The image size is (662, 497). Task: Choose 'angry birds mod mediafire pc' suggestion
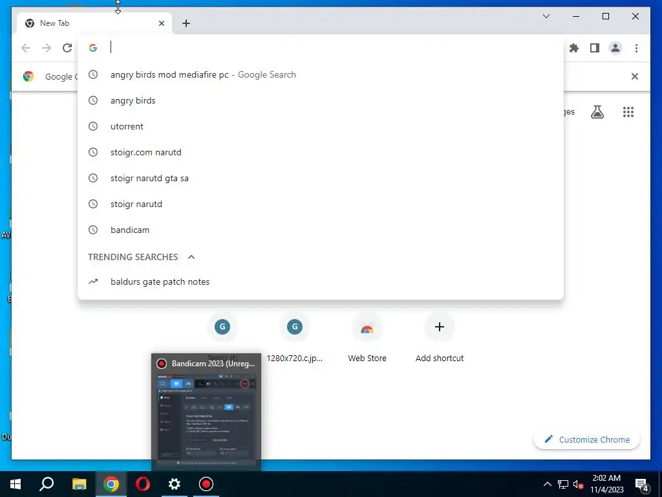click(321, 75)
